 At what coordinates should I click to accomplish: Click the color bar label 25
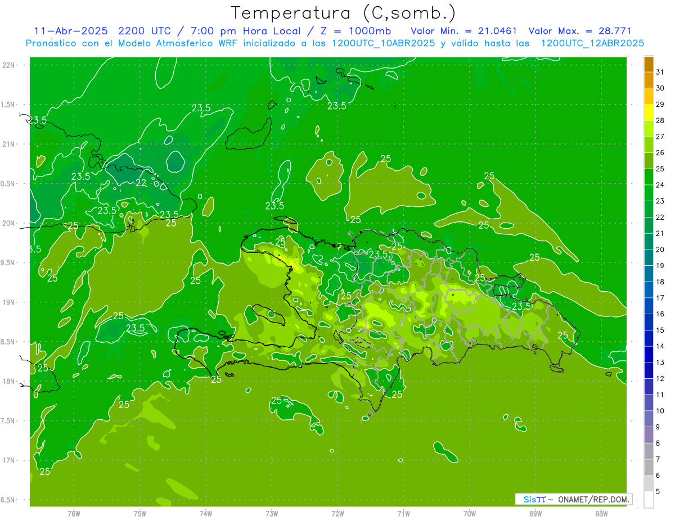pyautogui.click(x=660, y=169)
